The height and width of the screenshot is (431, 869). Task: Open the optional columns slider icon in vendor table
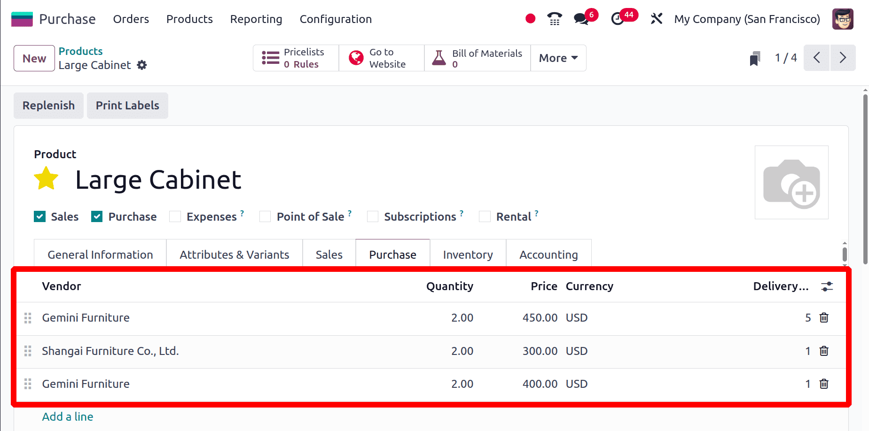tap(827, 286)
